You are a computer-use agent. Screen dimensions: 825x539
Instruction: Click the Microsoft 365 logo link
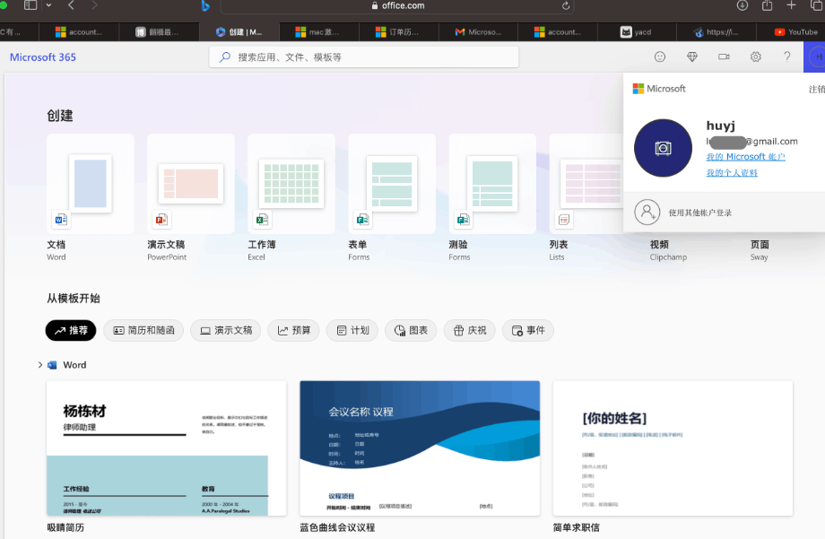tap(43, 57)
